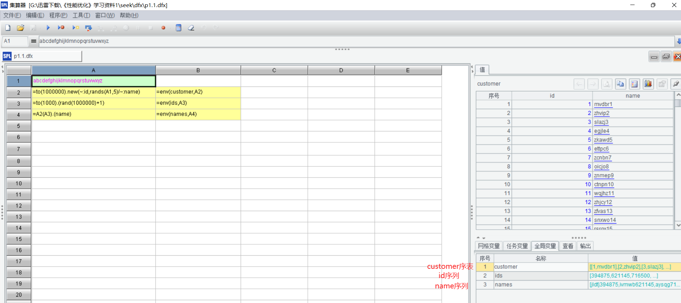The image size is (681, 303).
Task: Click the id column header in value table
Action: (552, 96)
